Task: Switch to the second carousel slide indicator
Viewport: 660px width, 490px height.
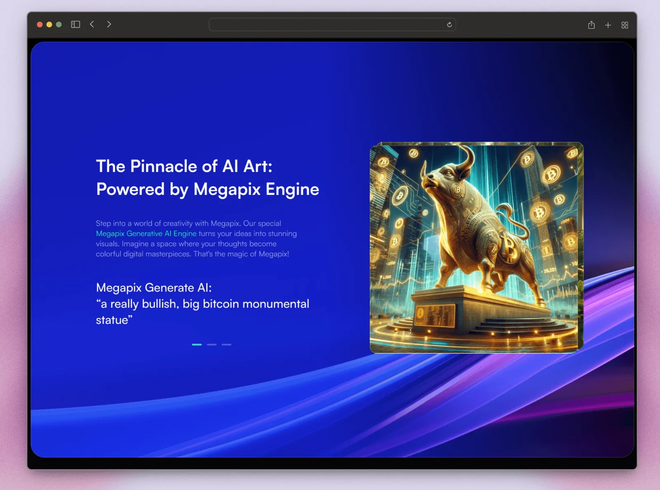Action: [212, 344]
